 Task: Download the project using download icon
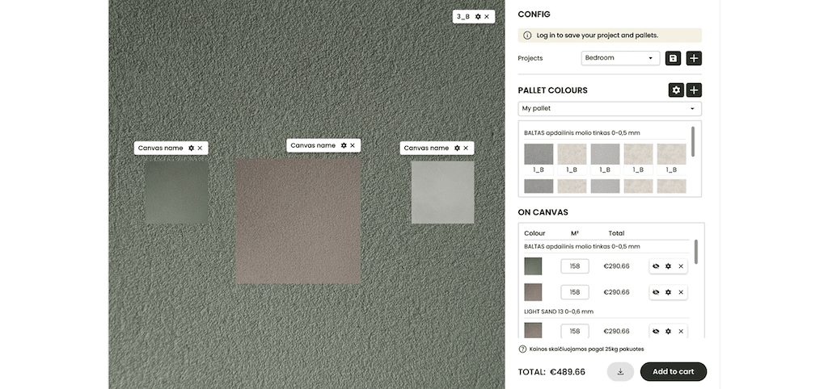point(620,371)
